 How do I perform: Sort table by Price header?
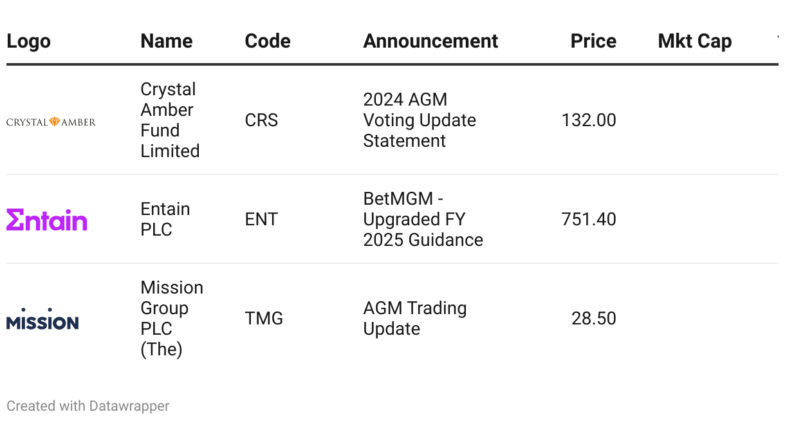pyautogui.click(x=593, y=41)
